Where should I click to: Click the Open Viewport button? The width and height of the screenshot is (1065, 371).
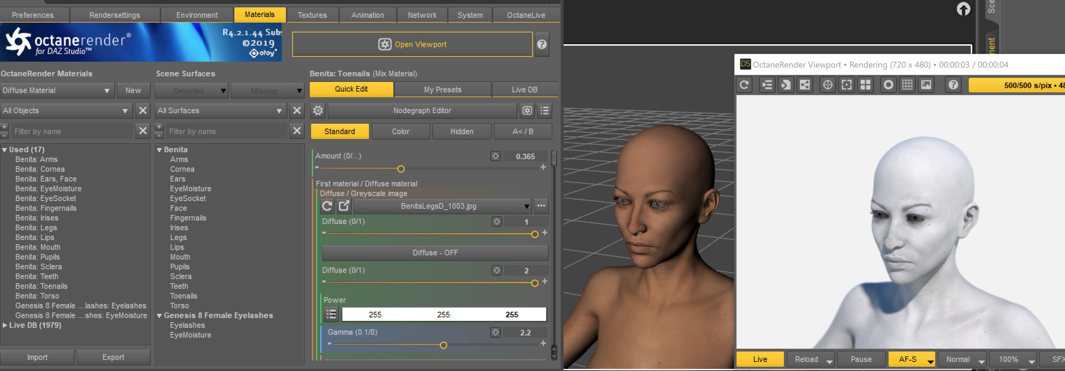[412, 44]
